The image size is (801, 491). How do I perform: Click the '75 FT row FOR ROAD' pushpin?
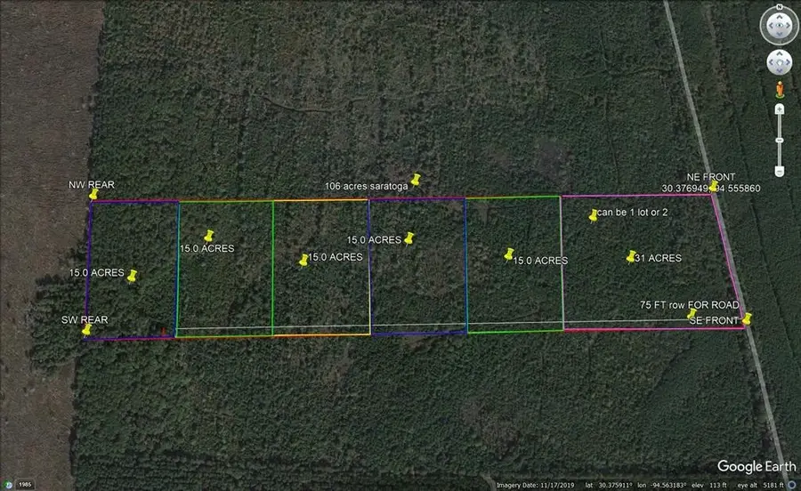(692, 313)
